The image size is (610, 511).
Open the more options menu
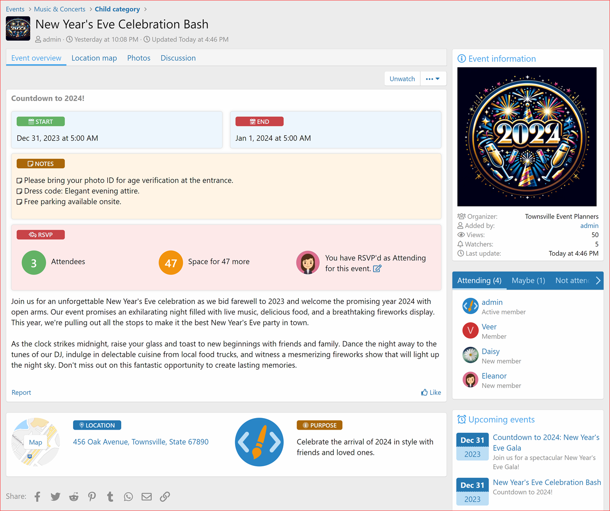pos(433,78)
